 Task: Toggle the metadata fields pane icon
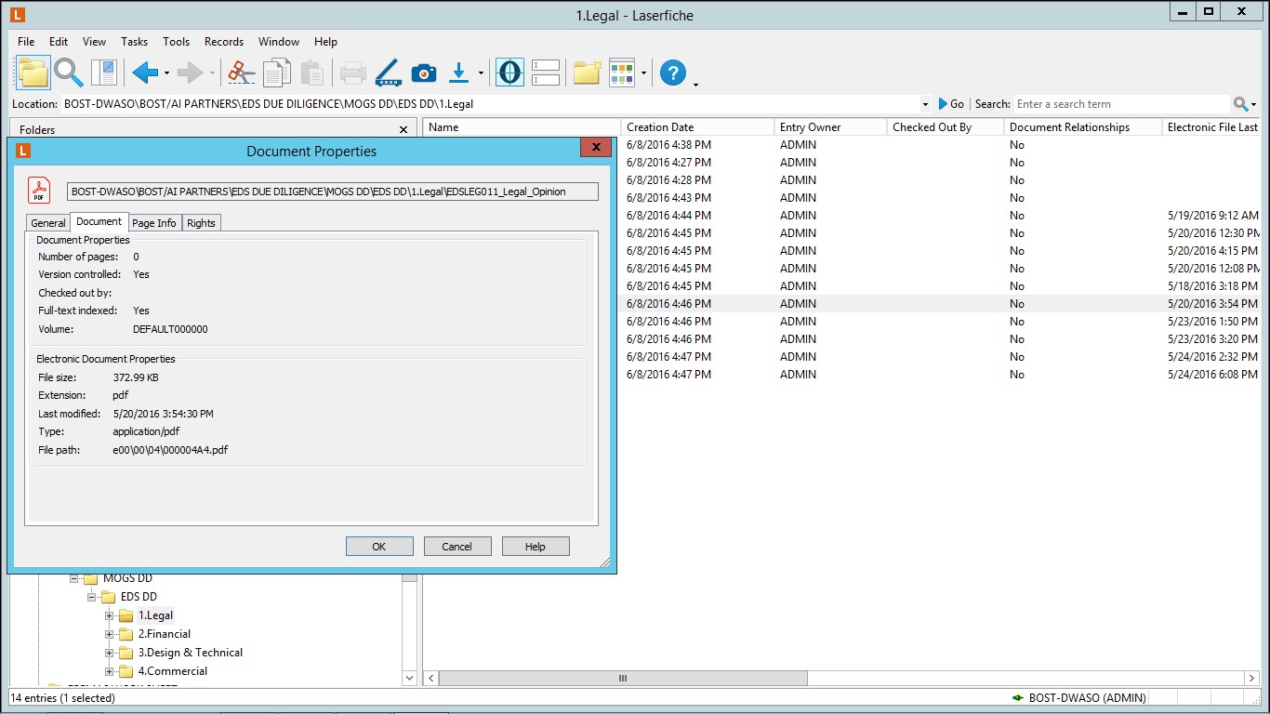pos(546,73)
